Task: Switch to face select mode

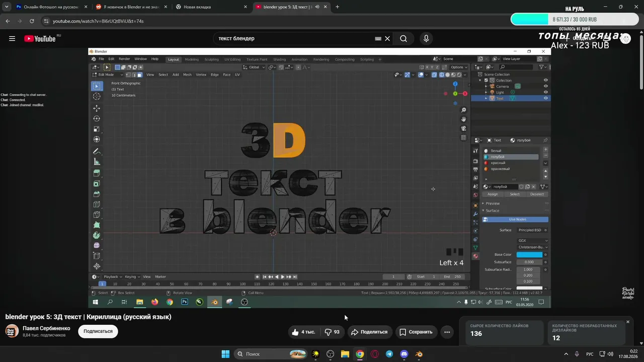Action: 139,75
